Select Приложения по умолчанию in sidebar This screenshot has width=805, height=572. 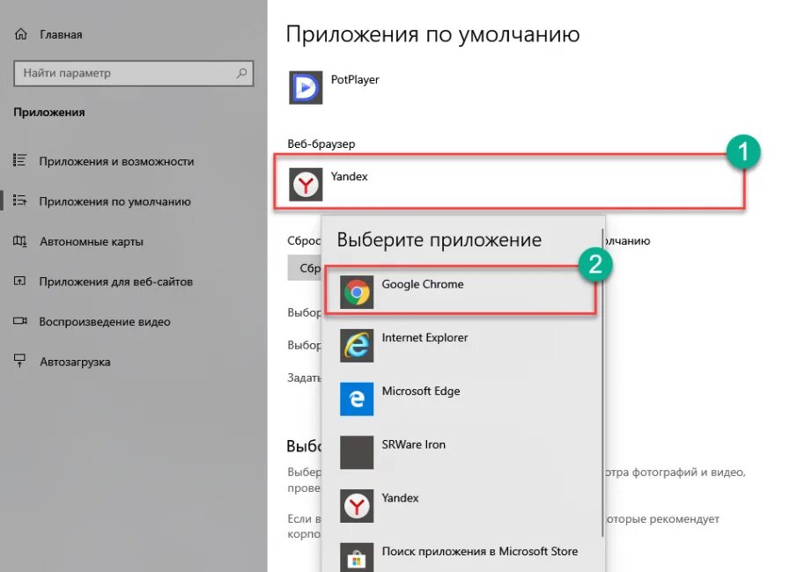pos(114,202)
